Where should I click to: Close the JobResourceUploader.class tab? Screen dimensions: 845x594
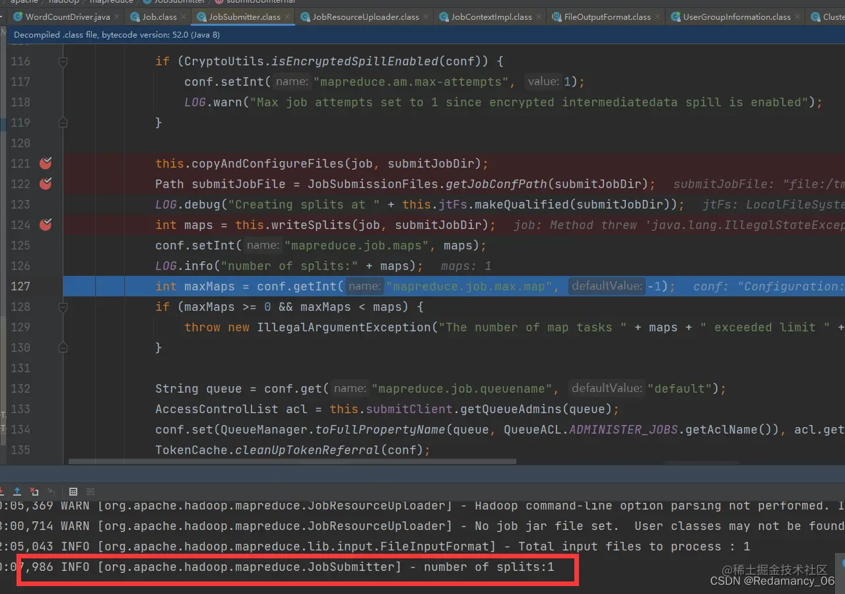[426, 17]
